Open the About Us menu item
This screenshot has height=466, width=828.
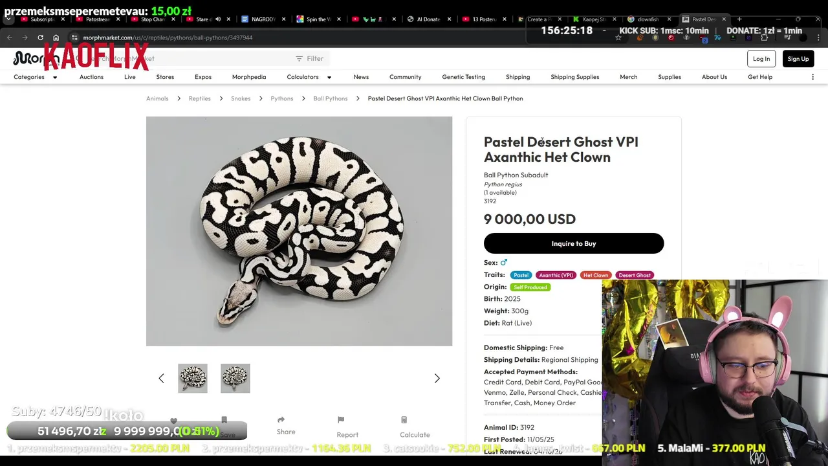(714, 77)
